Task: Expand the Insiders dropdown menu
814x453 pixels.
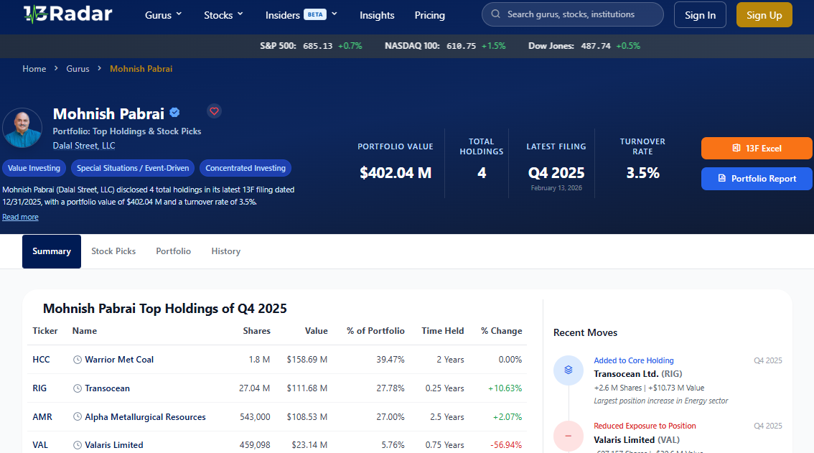Action: click(x=301, y=15)
